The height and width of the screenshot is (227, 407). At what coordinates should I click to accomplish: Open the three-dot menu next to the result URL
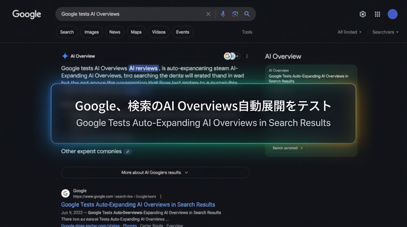(x=161, y=197)
